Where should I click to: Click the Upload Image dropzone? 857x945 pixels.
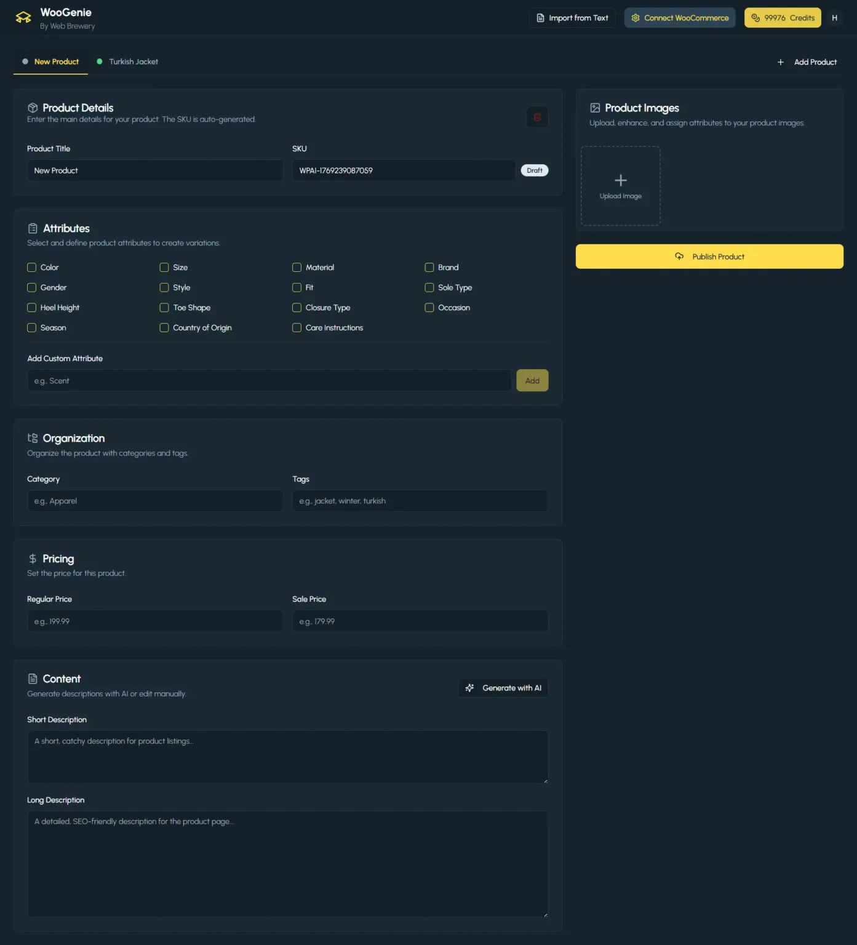click(621, 186)
